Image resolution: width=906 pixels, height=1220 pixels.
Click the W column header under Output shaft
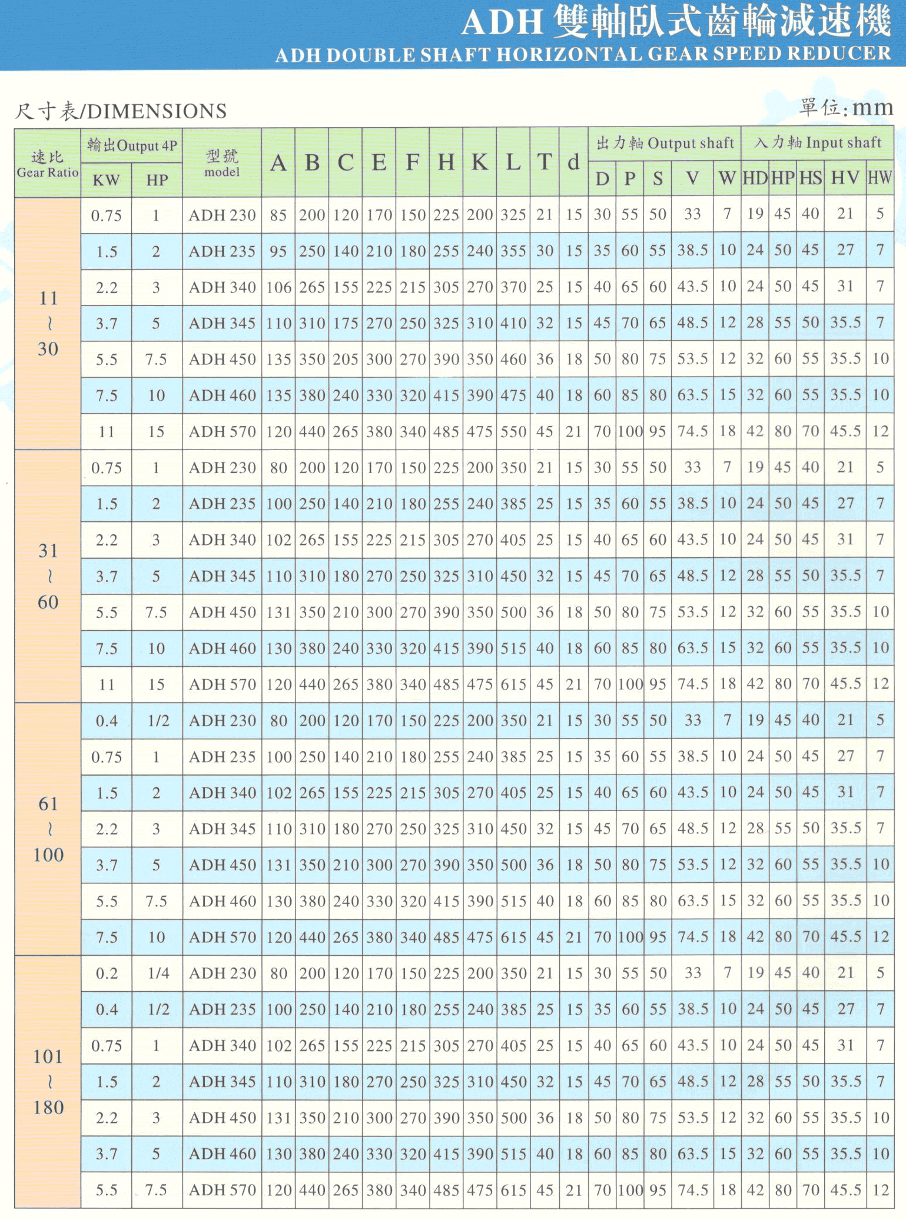click(727, 178)
